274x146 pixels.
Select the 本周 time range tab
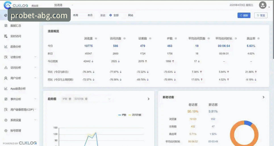pos(76,15)
